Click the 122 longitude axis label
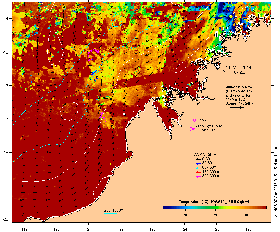 [121, 229]
